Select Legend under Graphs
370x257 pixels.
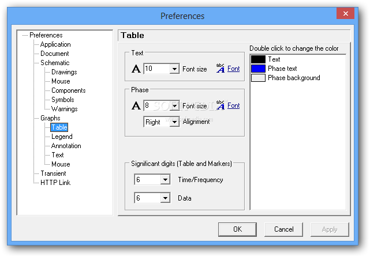click(62, 137)
